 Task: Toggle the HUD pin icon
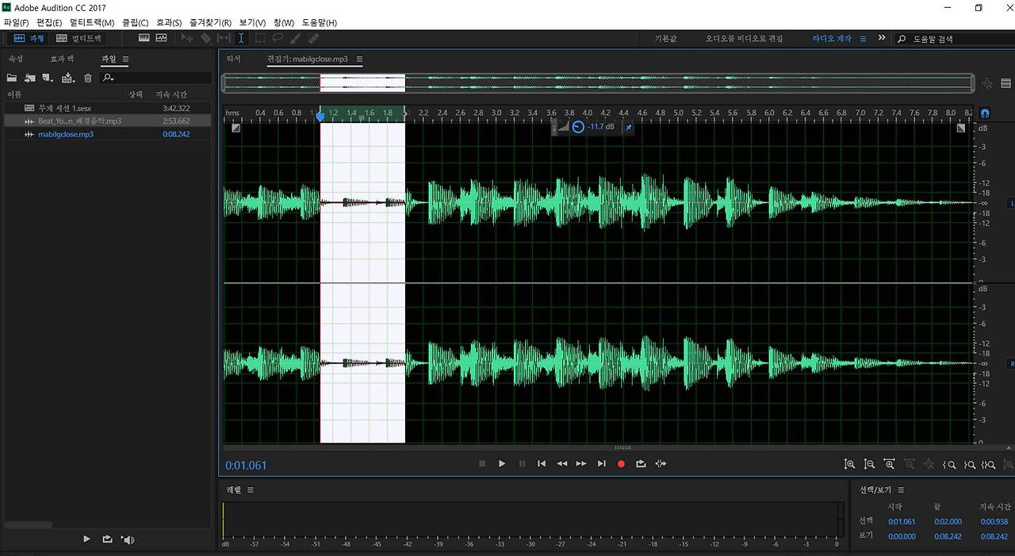(x=628, y=127)
